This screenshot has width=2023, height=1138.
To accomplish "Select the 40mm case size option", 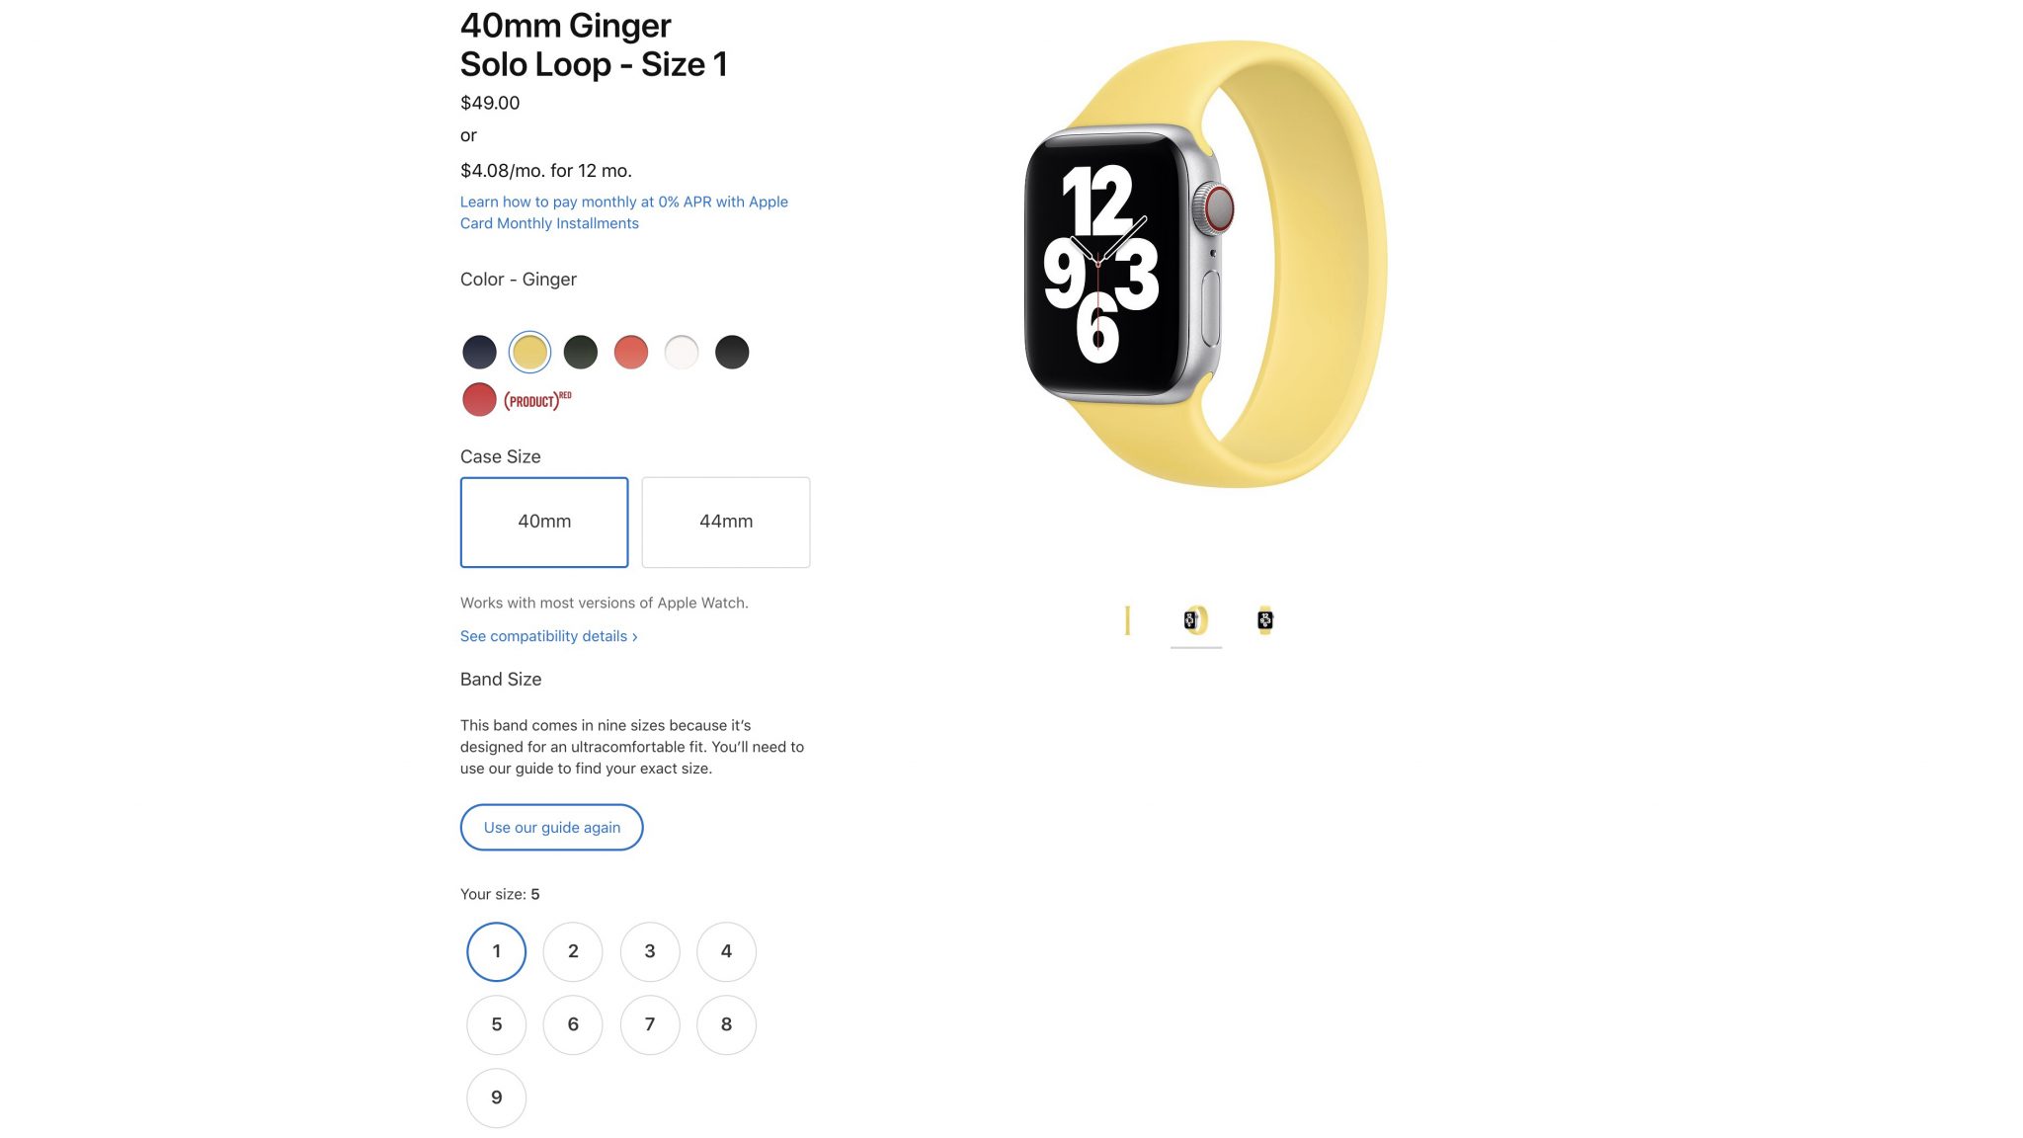I will point(544,522).
